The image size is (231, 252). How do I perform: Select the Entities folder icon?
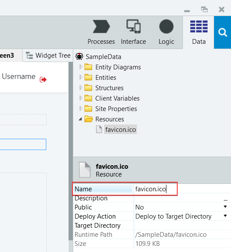coord(88,78)
